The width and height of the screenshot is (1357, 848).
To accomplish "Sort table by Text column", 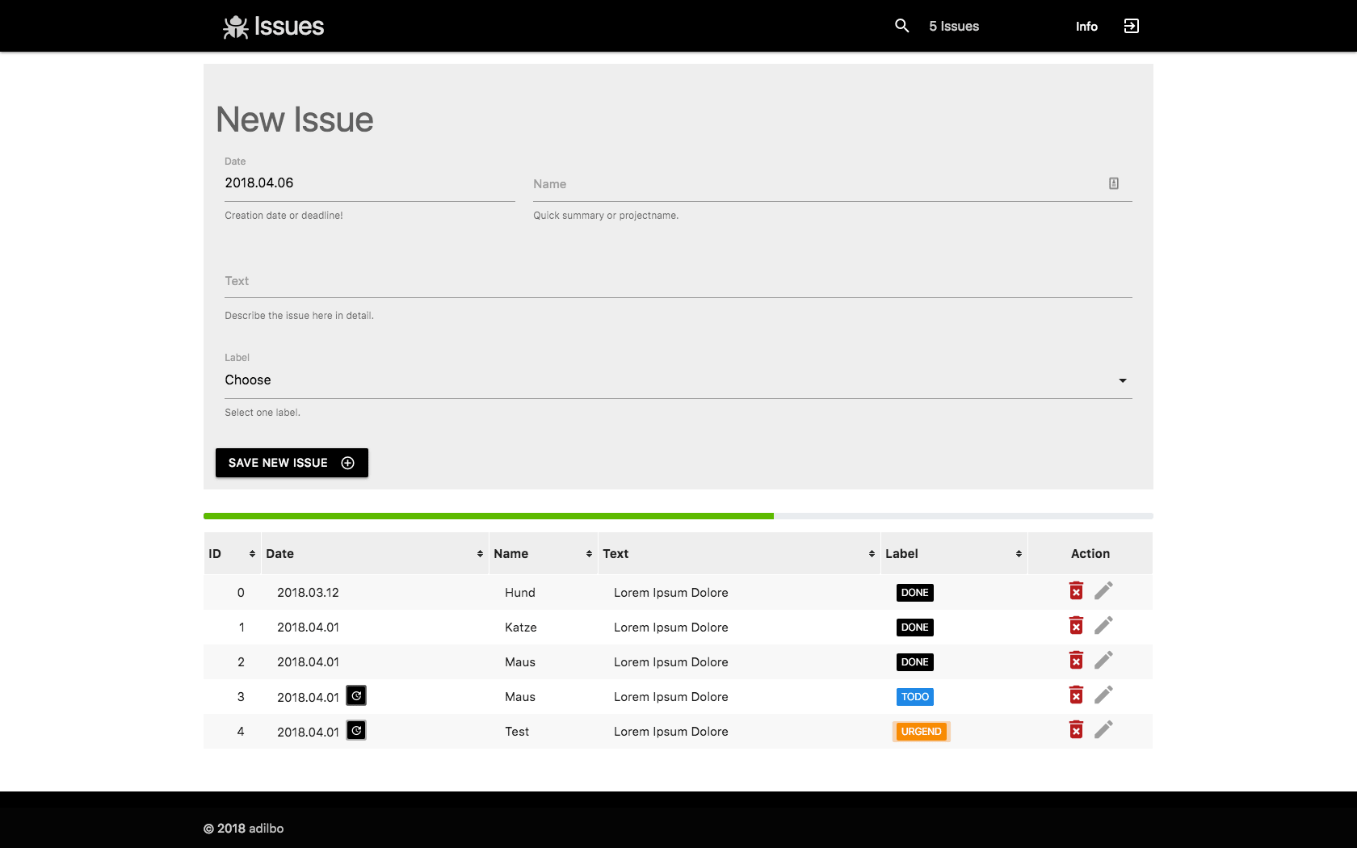I will tap(739, 553).
